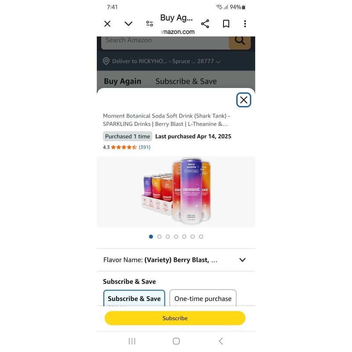352x352 pixels.
Task: Close the browser tab with the X icon
Action: point(107,24)
